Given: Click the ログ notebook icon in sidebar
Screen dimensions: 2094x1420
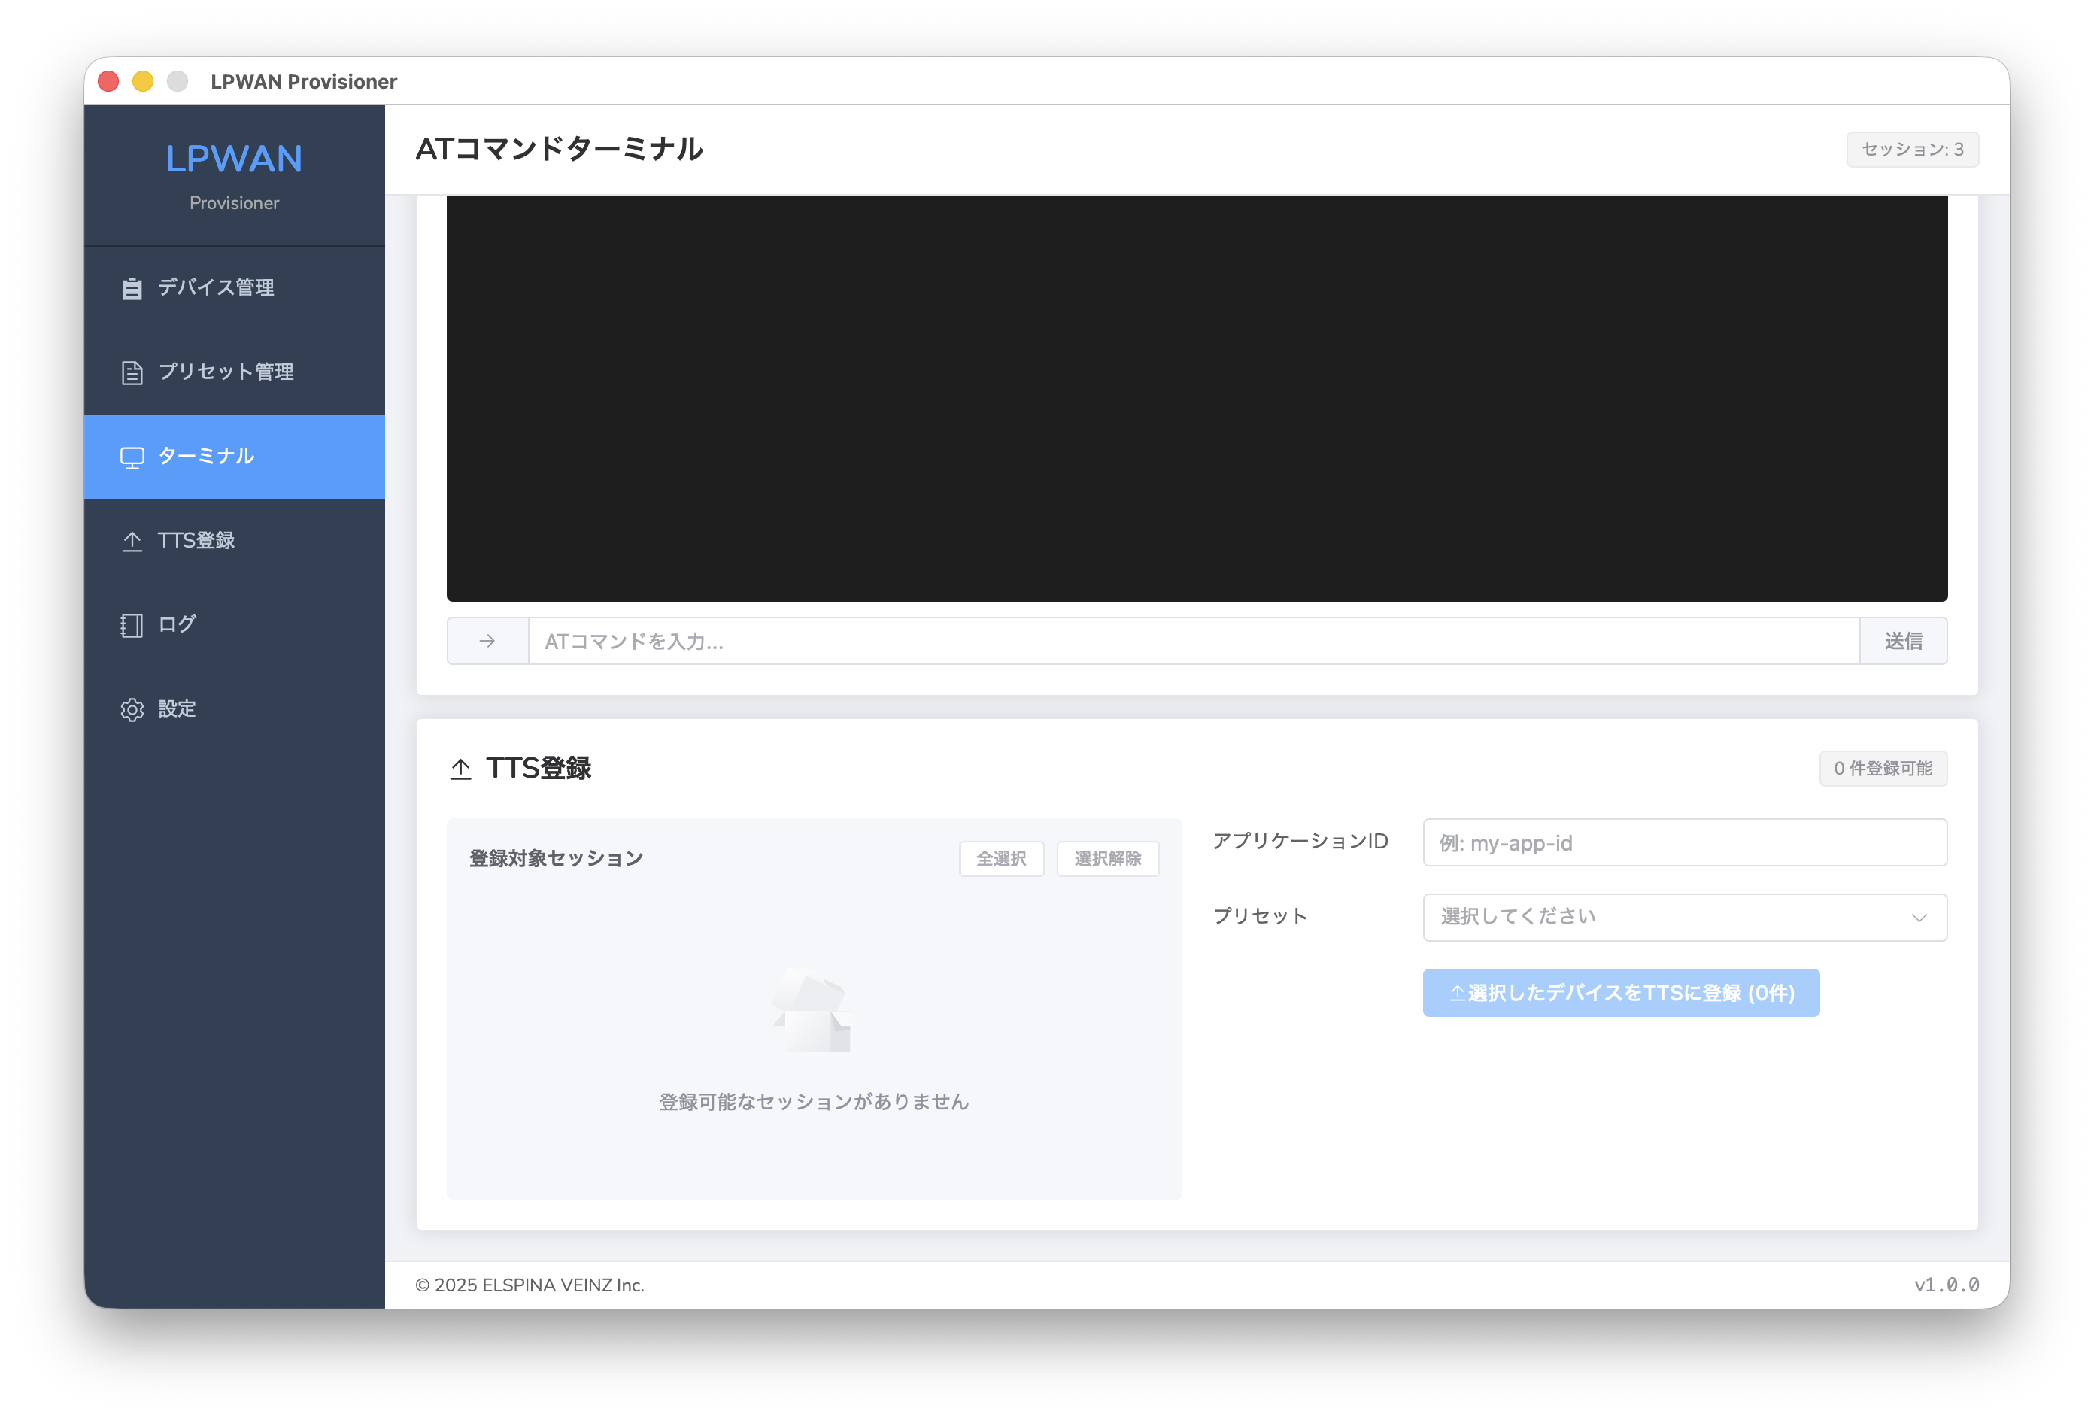Looking at the screenshot, I should point(132,625).
